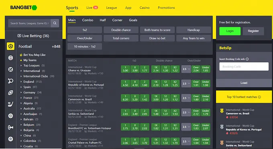Pick 1X at 1.31 for Crystal Palace vs. Fulham
The height and width of the screenshot is (149, 273).
point(156,141)
